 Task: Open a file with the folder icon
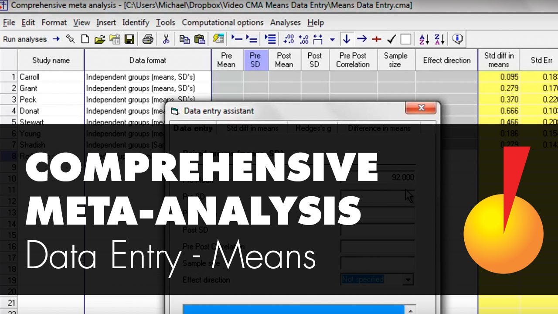coord(100,39)
